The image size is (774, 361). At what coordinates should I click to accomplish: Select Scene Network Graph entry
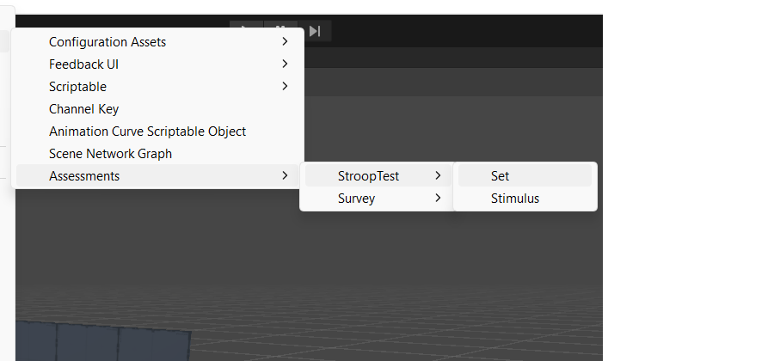[x=157, y=153]
